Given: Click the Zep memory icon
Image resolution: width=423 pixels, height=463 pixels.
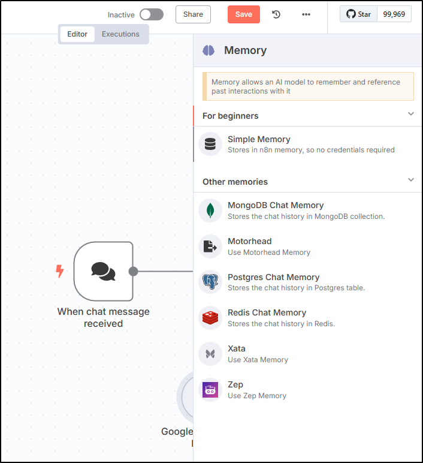Looking at the screenshot, I should (210, 390).
